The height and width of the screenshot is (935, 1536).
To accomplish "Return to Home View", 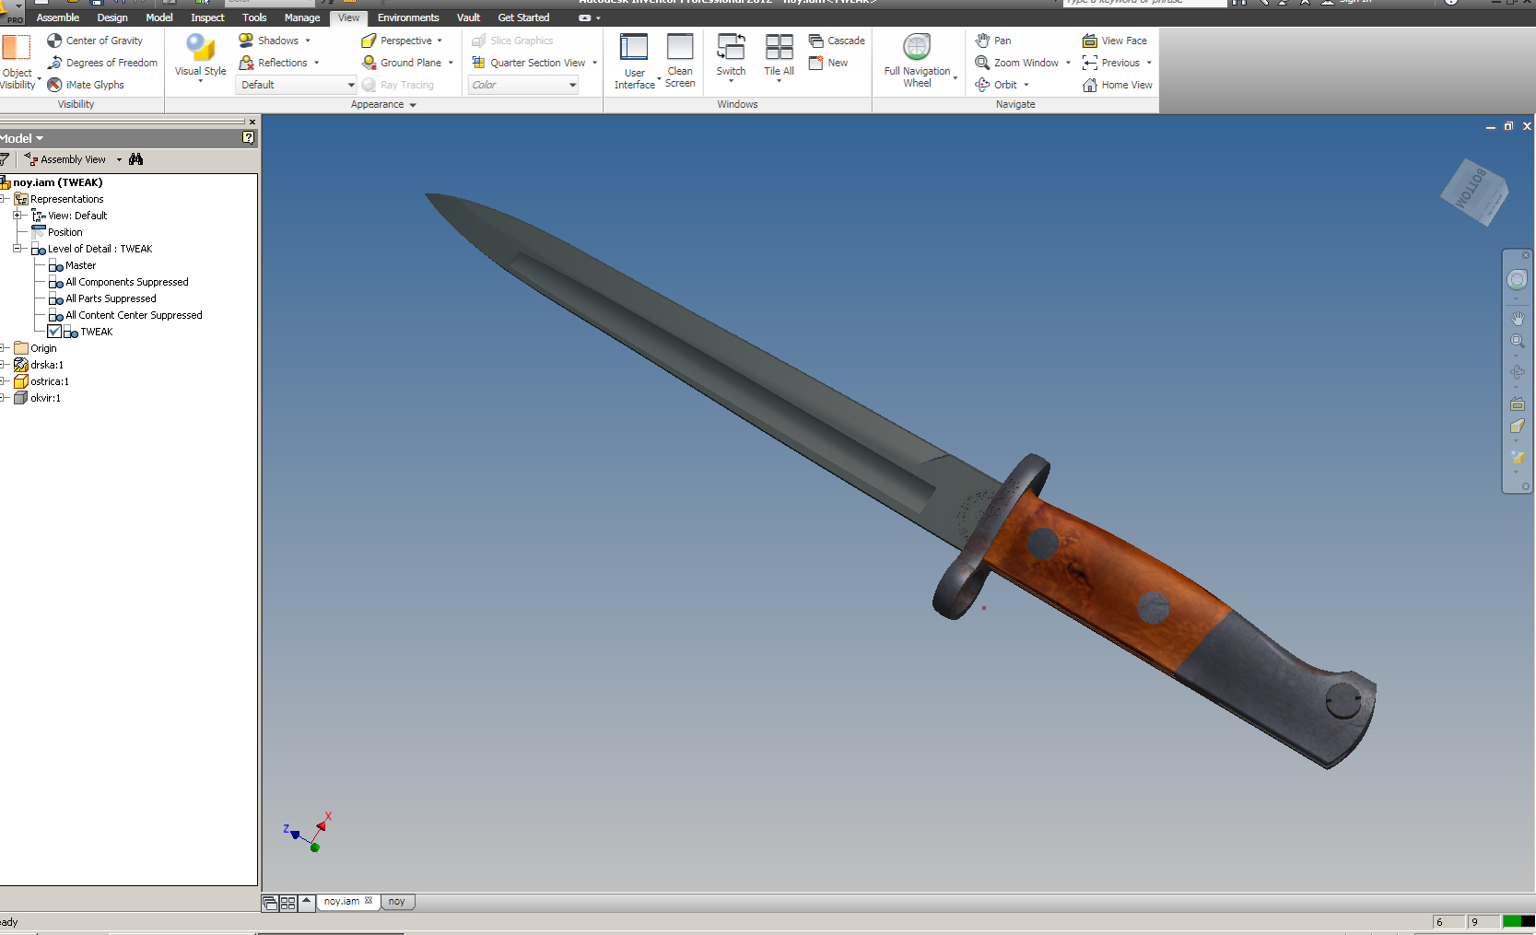I will 1118,85.
